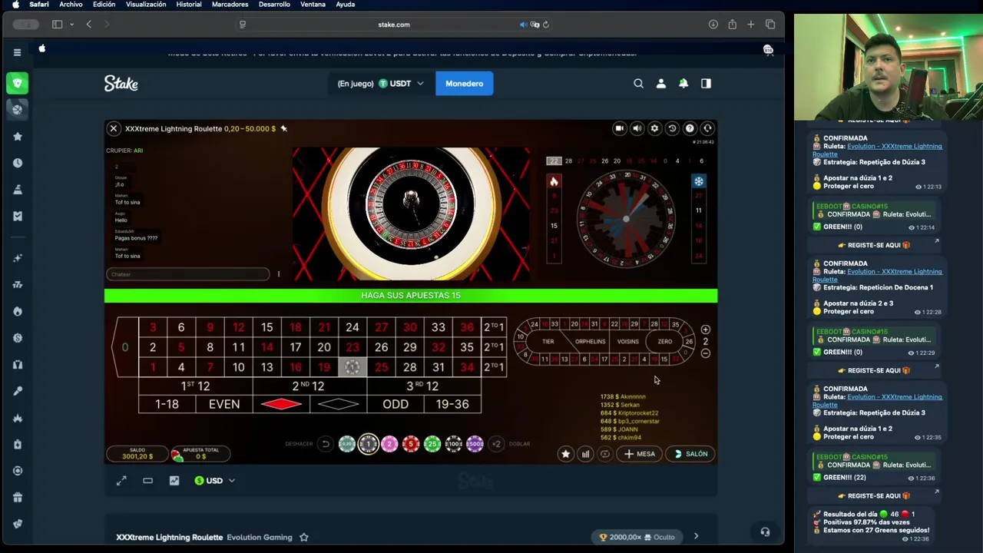Viewport: 983px width, 553px height.
Task: Select the hot numbers flame icon
Action: point(554,181)
